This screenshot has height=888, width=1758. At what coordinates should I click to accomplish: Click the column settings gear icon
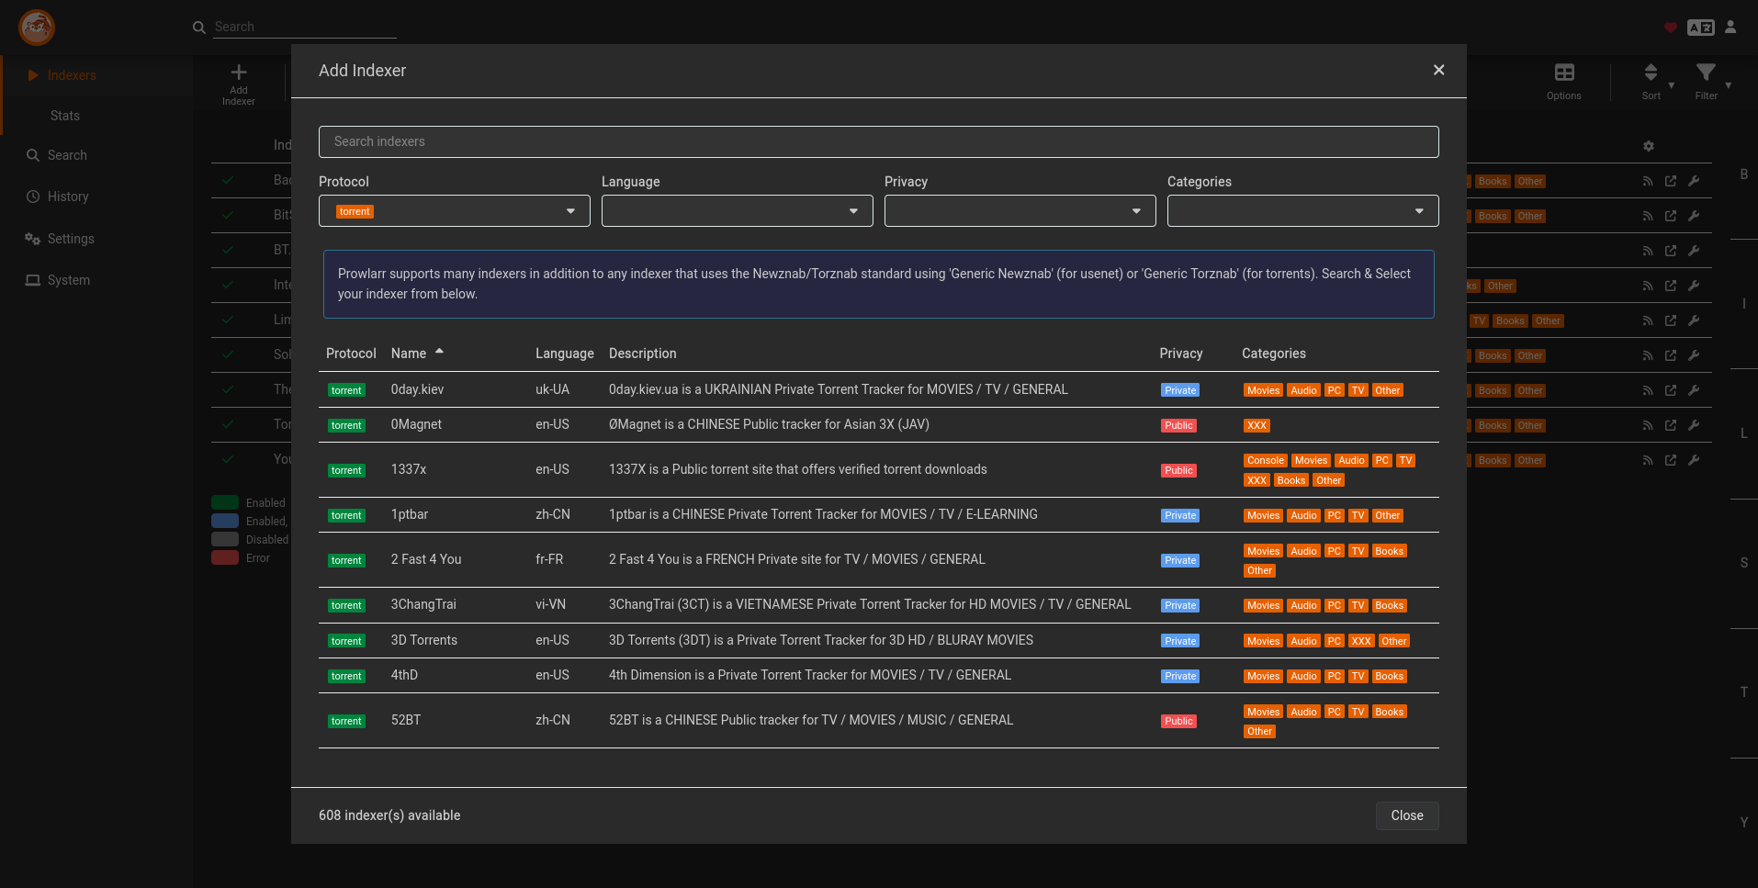coord(1649,146)
